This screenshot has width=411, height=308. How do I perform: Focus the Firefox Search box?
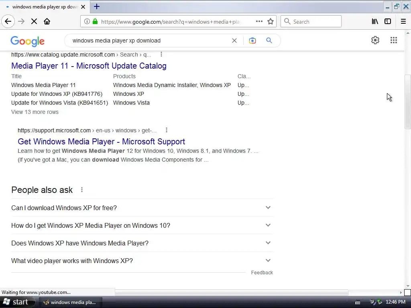(311, 22)
